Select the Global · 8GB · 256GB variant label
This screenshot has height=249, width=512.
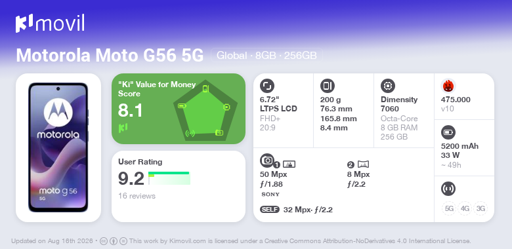coord(267,56)
